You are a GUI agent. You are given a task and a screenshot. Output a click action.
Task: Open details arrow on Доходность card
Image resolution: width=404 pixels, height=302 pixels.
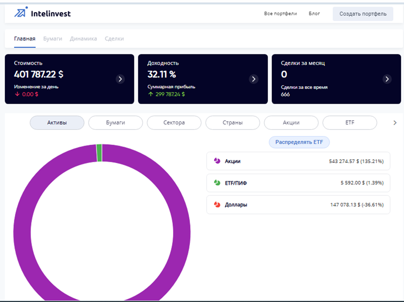click(x=254, y=79)
